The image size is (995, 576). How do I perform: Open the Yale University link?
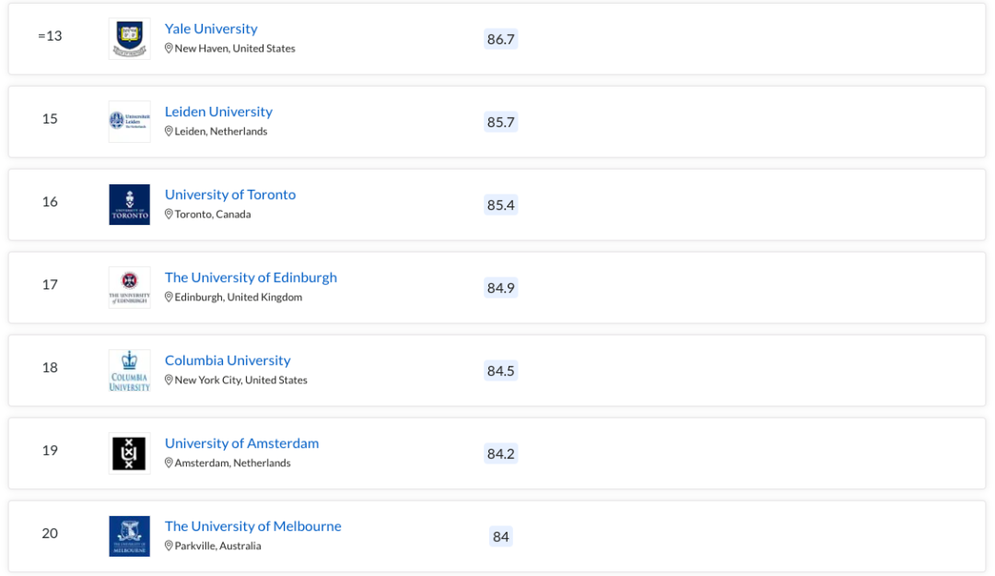(x=211, y=29)
